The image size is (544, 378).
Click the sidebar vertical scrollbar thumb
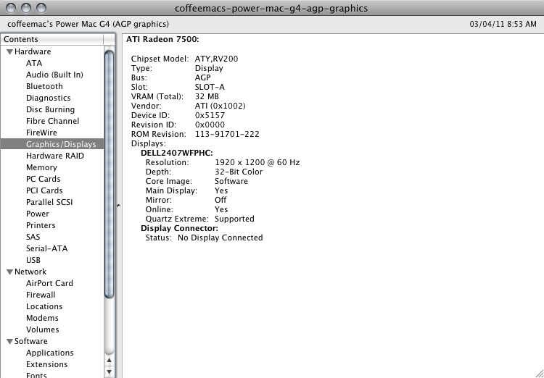tap(109, 175)
